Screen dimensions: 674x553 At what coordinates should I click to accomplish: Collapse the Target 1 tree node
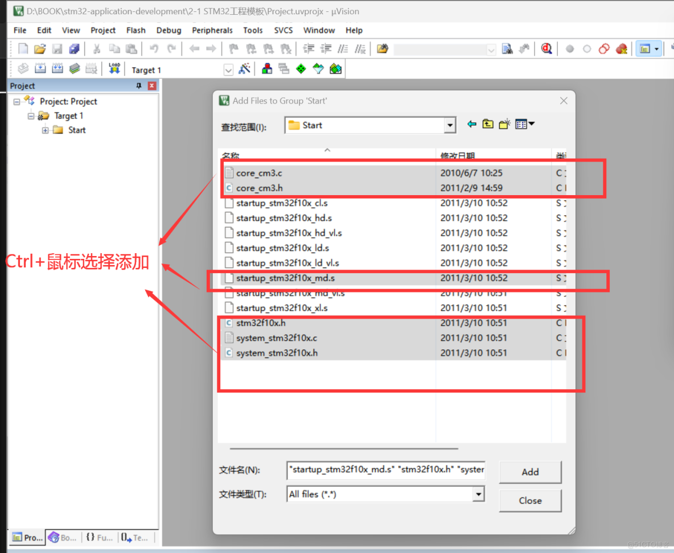coord(31,115)
